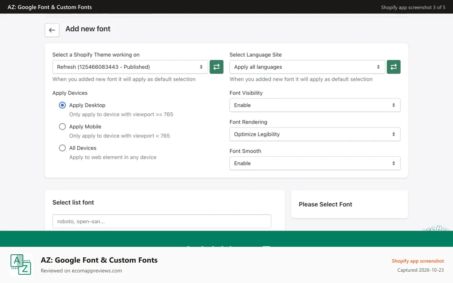Click Reviewed on ecomappreviews.com text
The height and width of the screenshot is (283, 453).
tap(81, 271)
